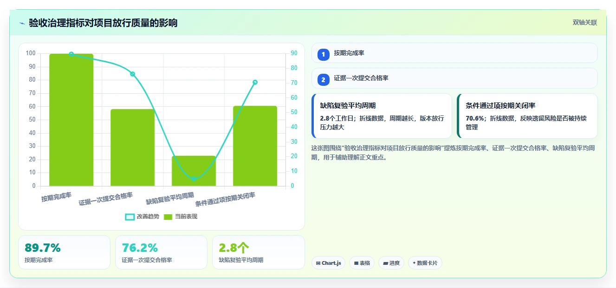Toggle the 当前表现 green legend swatch
The height and width of the screenshot is (288, 616).
tap(168, 217)
